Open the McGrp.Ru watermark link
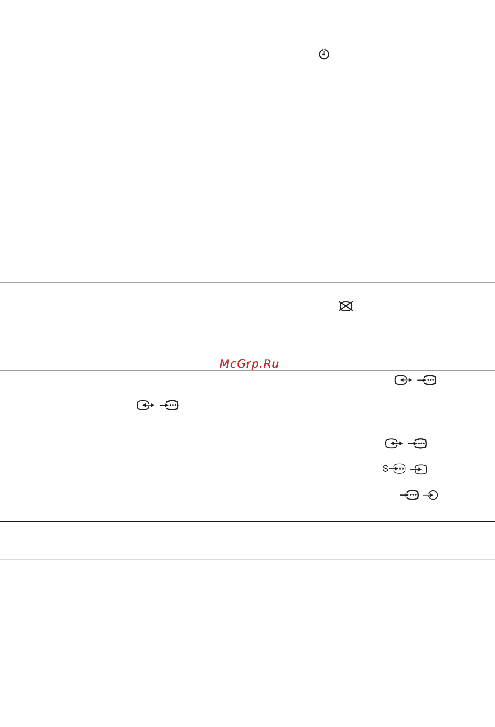Viewport: 495px width, 727px height. click(x=249, y=363)
